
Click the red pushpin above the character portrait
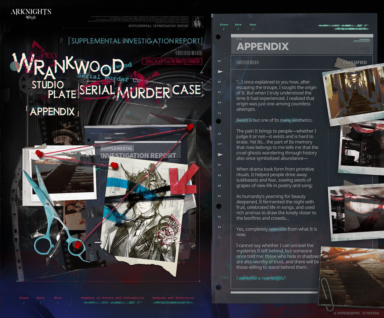coord(115,165)
